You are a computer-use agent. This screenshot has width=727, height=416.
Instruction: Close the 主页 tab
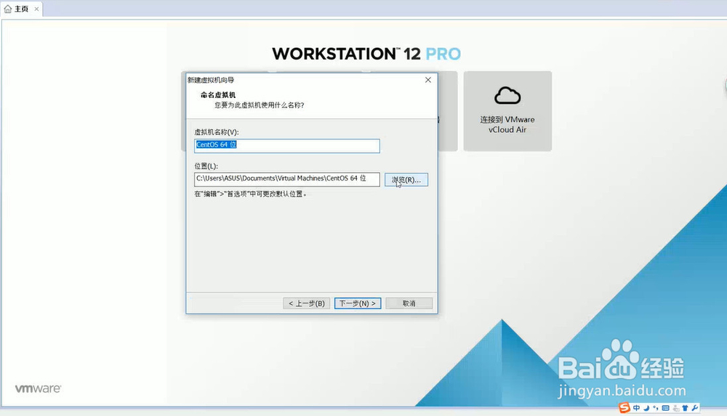(x=36, y=9)
